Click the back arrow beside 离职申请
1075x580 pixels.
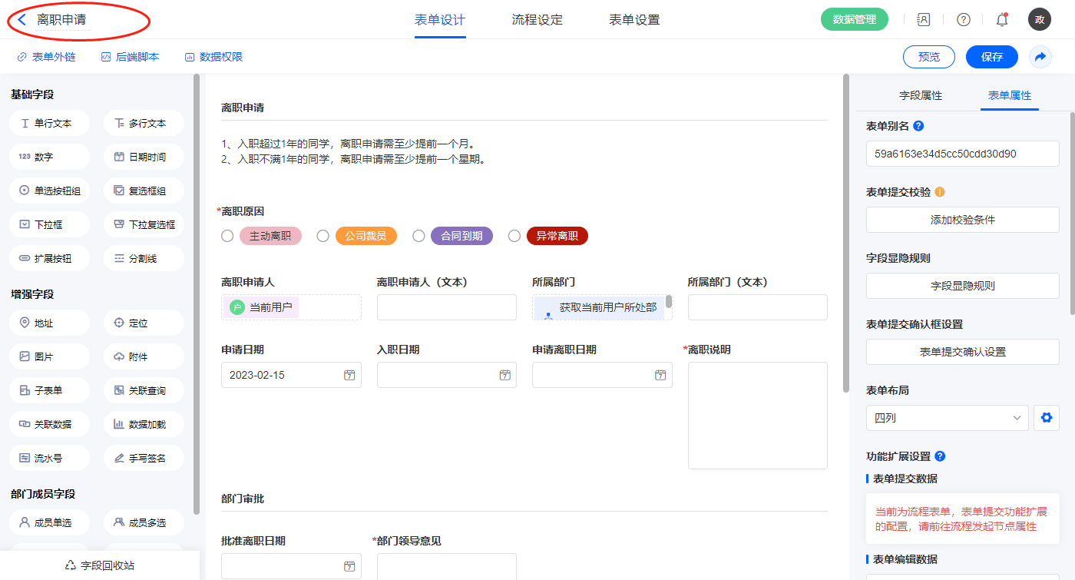coord(22,20)
